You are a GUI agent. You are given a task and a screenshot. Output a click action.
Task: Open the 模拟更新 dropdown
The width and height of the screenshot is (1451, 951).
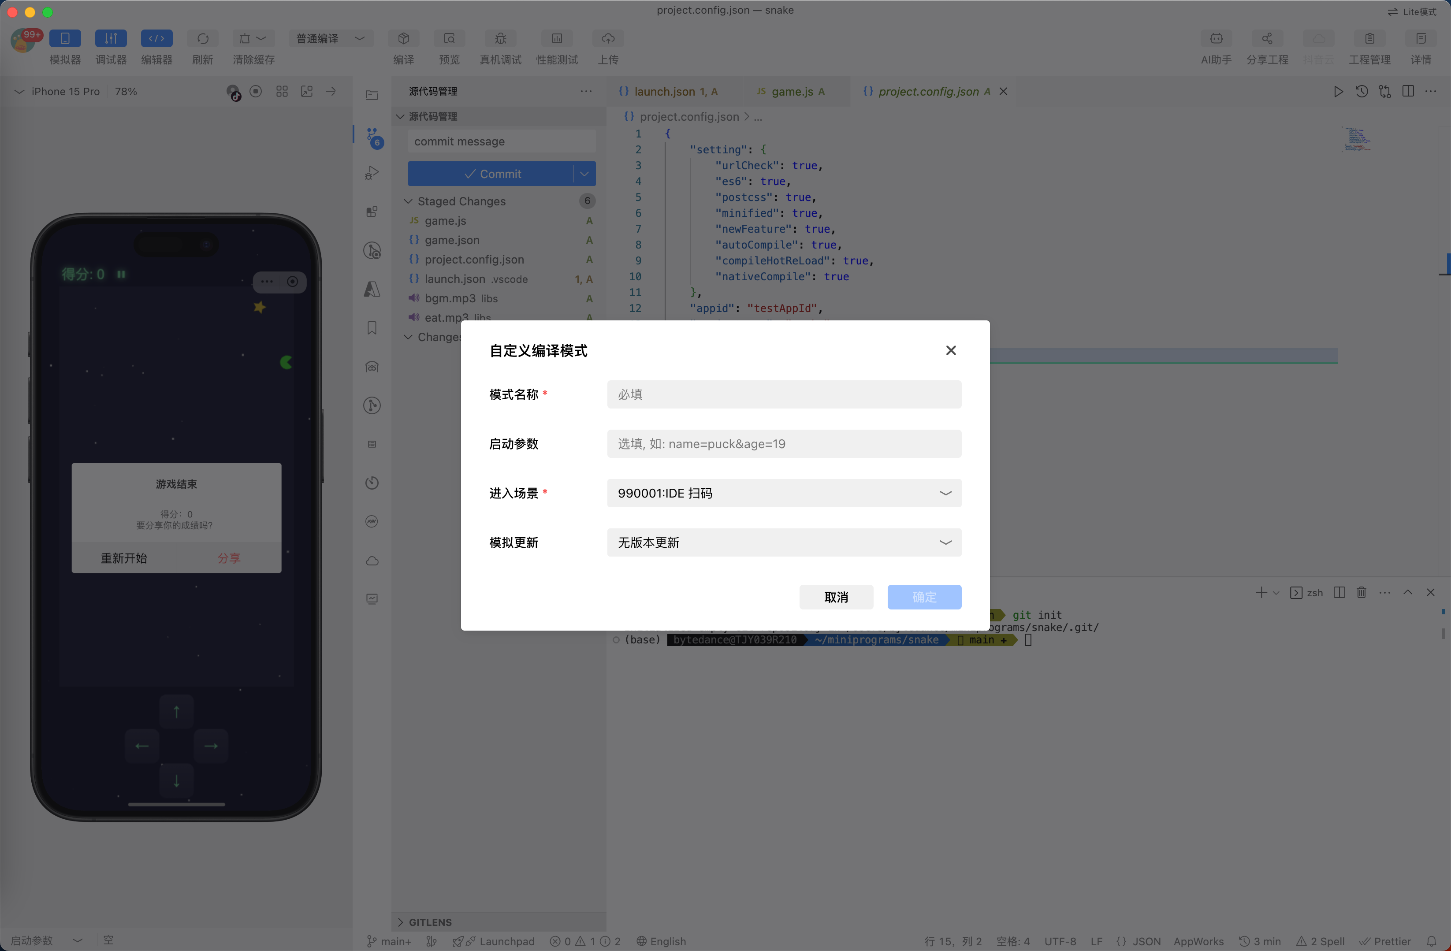[x=784, y=542]
